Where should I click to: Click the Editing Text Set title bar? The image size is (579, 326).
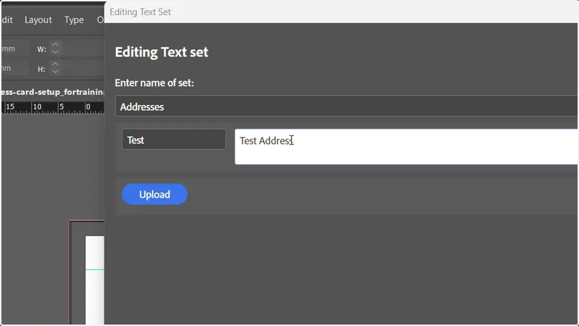coord(342,12)
